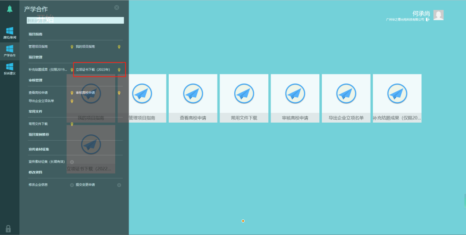Select 产学合作 in the left sidebar
466x235 pixels.
[x=9, y=51]
